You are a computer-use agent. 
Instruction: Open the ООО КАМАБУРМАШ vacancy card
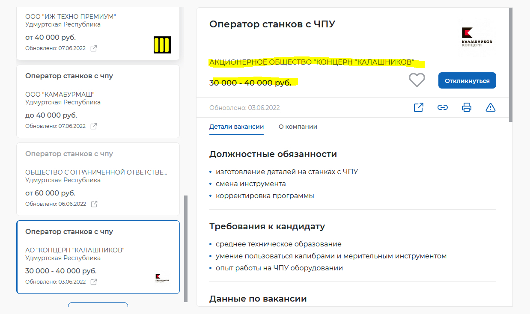98,101
